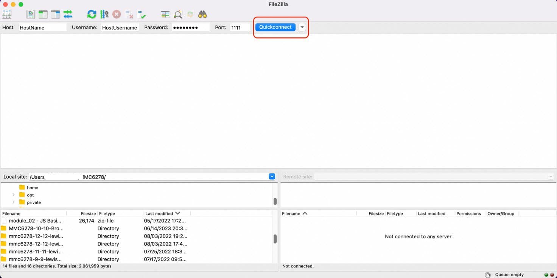Click the queue icon beside Queue: empty
The width and height of the screenshot is (557, 278).
point(488,275)
